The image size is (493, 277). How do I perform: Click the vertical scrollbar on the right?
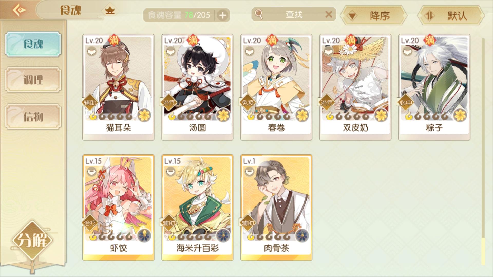pyautogui.click(x=483, y=151)
